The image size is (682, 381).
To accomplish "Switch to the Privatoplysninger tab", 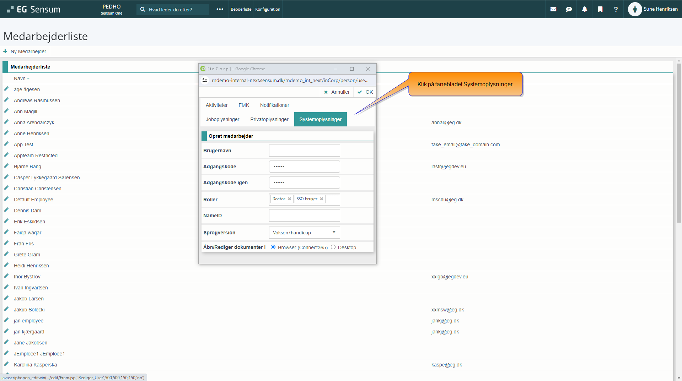I will 269,119.
